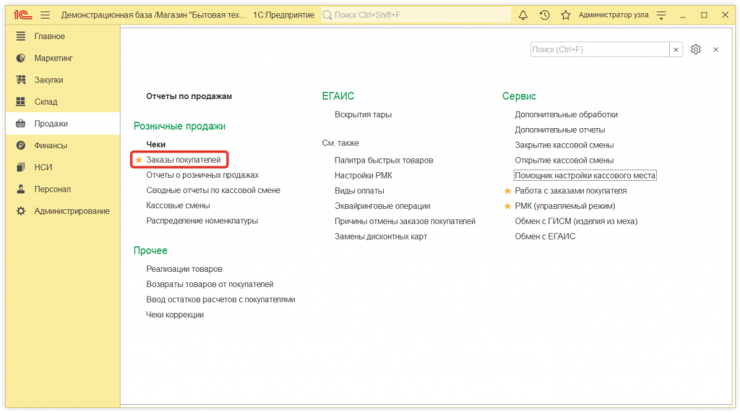Close the Продажи section panel

click(x=715, y=49)
